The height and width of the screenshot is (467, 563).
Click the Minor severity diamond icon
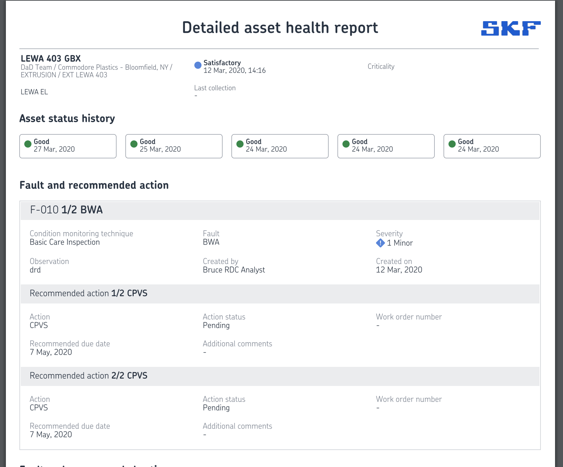pos(380,243)
